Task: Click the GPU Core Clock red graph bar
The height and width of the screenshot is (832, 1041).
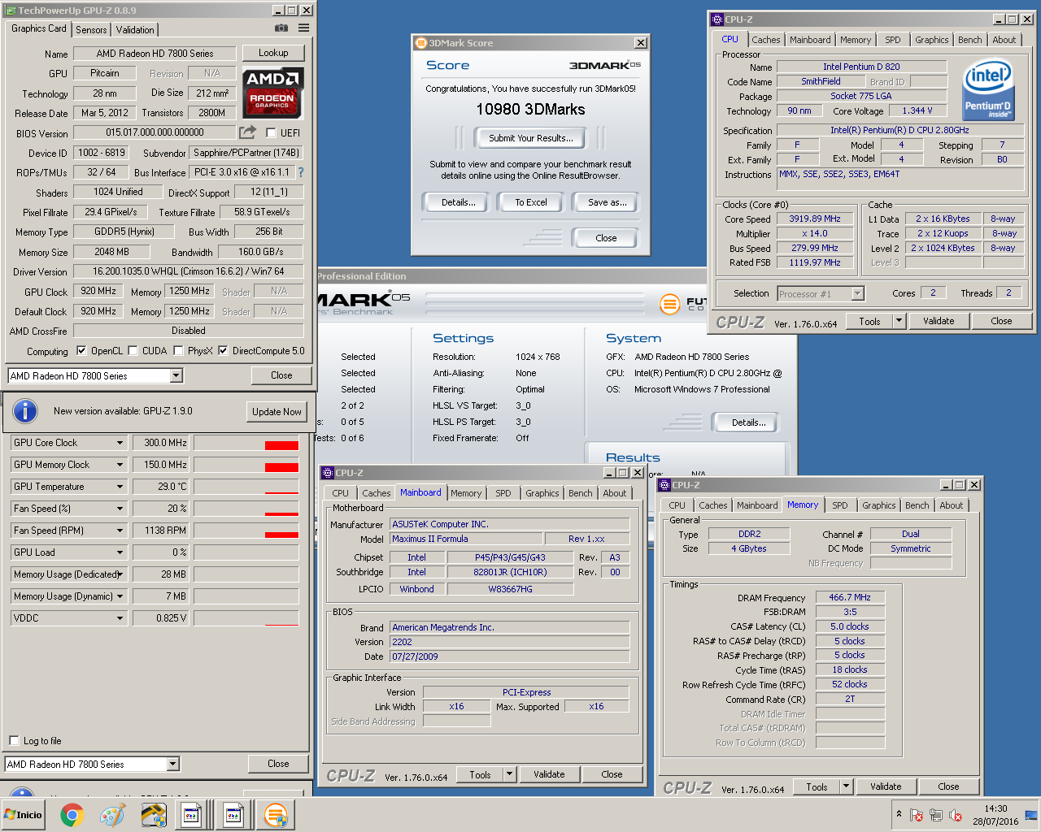Action: (x=281, y=445)
